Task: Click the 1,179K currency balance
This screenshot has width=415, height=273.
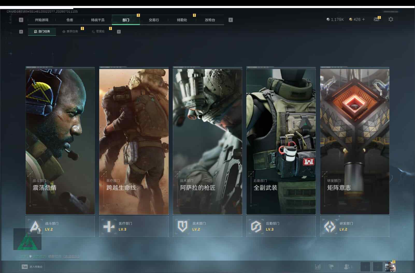Action: 337,19
